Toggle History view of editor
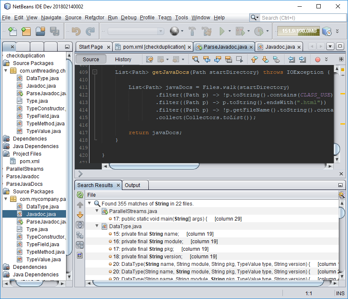The height and width of the screenshot is (299, 348). 123,60
